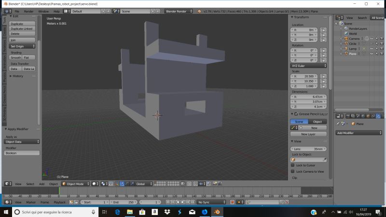Click the Lens 35mm slider field
The image size is (386, 217).
308,149
